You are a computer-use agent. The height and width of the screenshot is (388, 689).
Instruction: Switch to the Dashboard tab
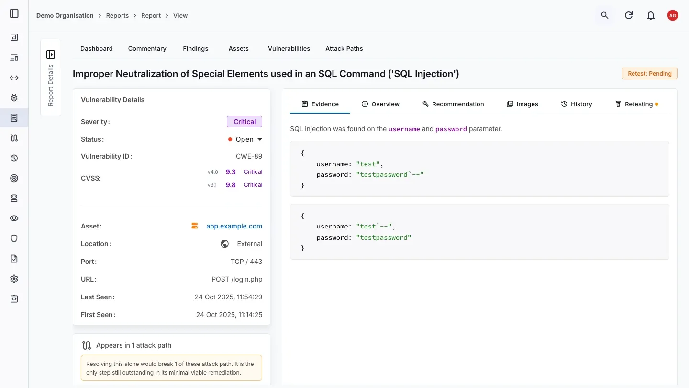point(97,48)
